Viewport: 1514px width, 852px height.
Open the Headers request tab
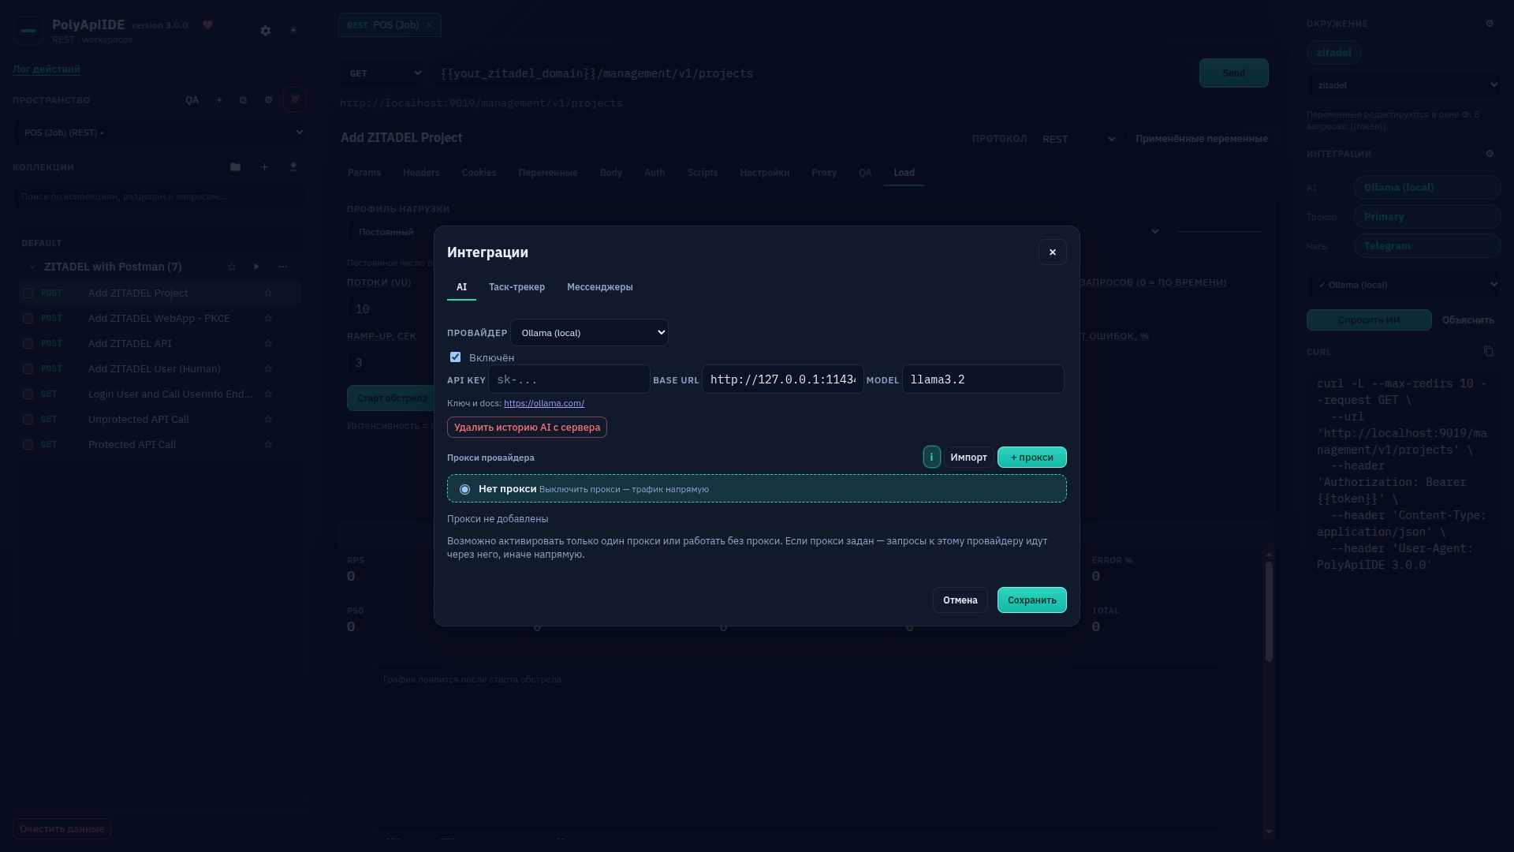point(421,173)
